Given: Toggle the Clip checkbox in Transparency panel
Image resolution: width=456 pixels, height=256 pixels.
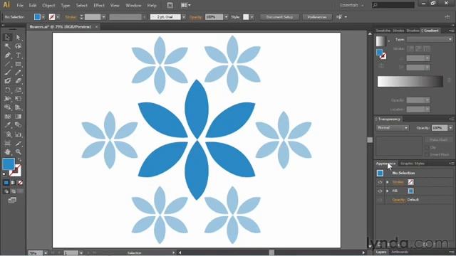Looking at the screenshot, I should click(427, 147).
